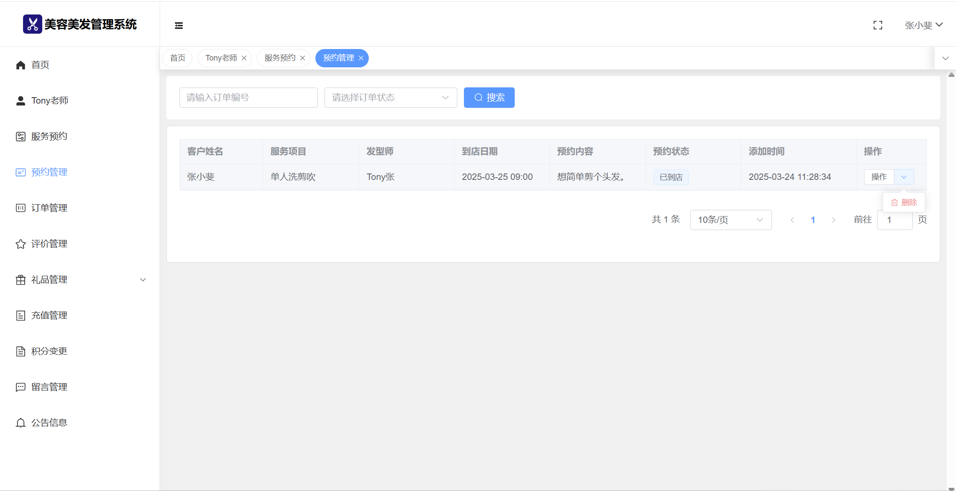This screenshot has height=491, width=956.
Task: Close the Tony老师 tab
Action: coord(244,58)
